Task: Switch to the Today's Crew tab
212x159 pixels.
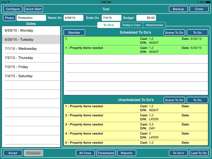Action: click(131, 25)
